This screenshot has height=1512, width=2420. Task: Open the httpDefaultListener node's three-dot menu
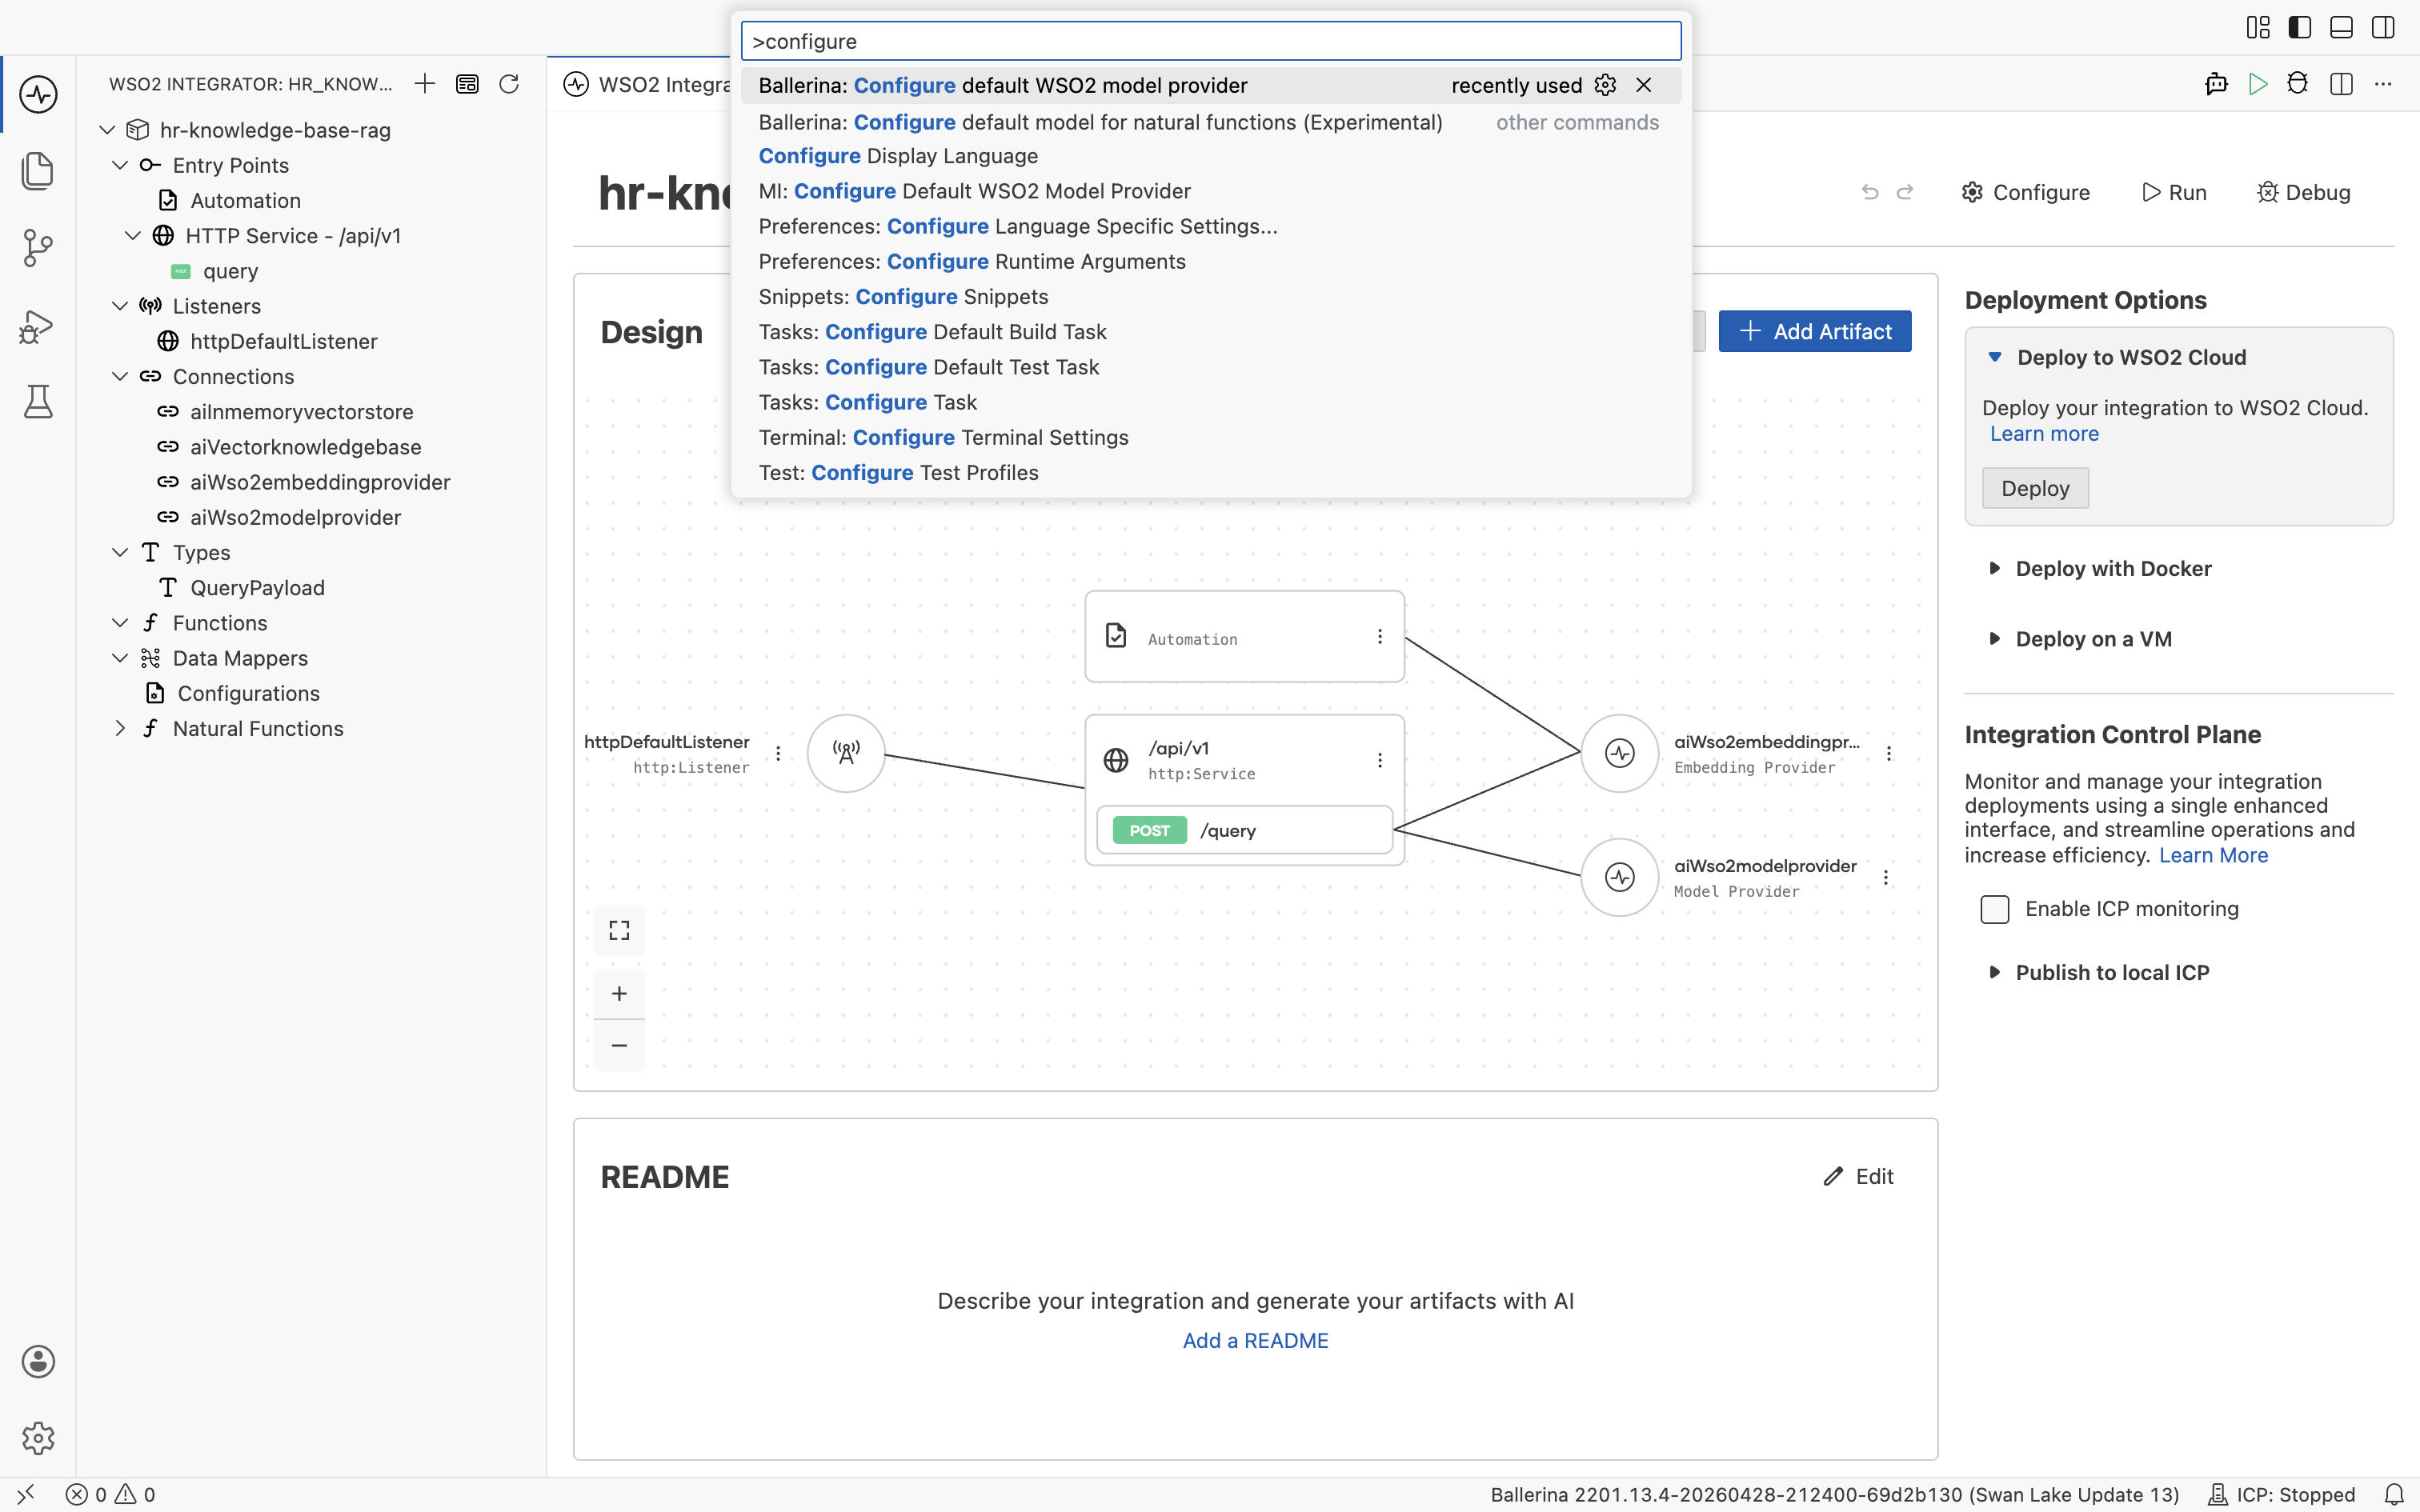point(778,753)
